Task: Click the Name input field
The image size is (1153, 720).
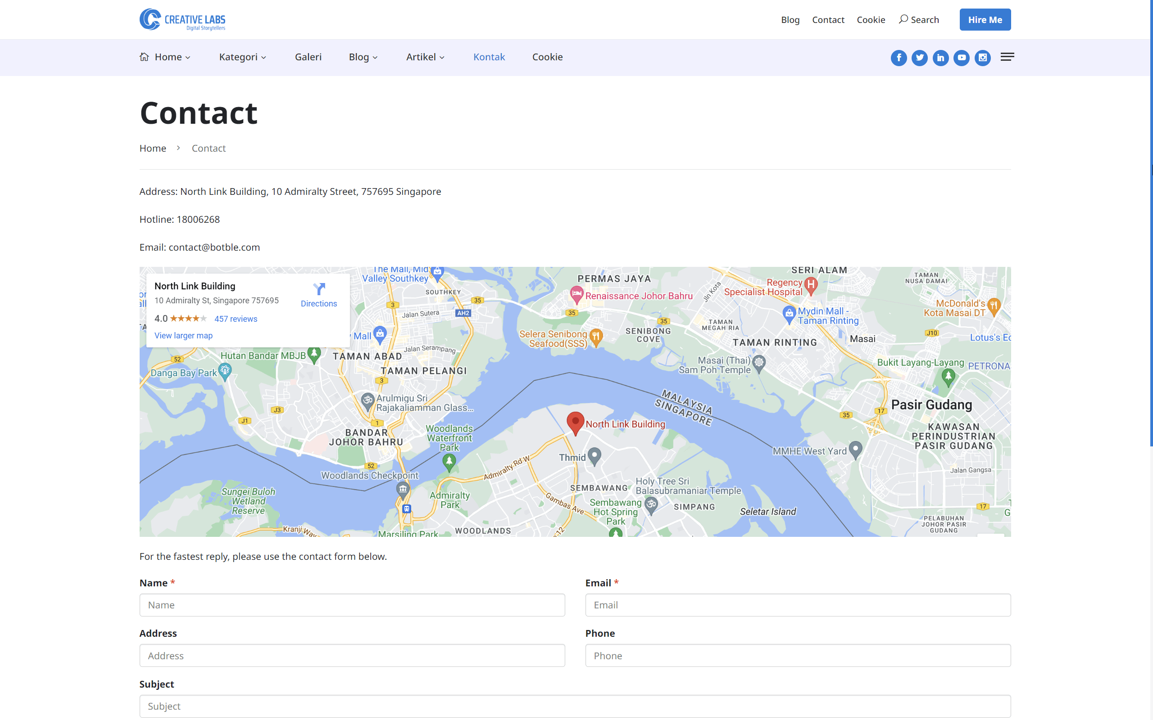Action: [x=352, y=605]
